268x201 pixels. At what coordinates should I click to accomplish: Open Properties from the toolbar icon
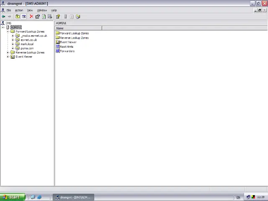click(38, 17)
